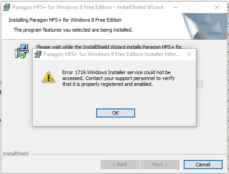Click the InstallShield label at bottom
Viewport: 229px width, 174px height.
tap(16, 154)
